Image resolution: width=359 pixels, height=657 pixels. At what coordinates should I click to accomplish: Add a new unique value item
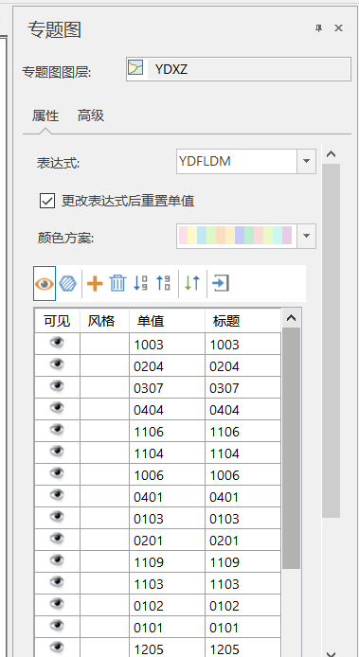point(95,284)
